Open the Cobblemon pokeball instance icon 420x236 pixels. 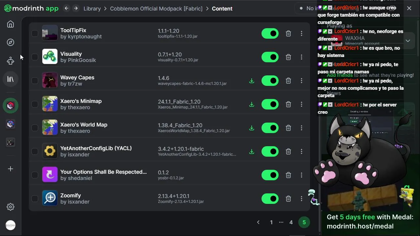[10, 106]
